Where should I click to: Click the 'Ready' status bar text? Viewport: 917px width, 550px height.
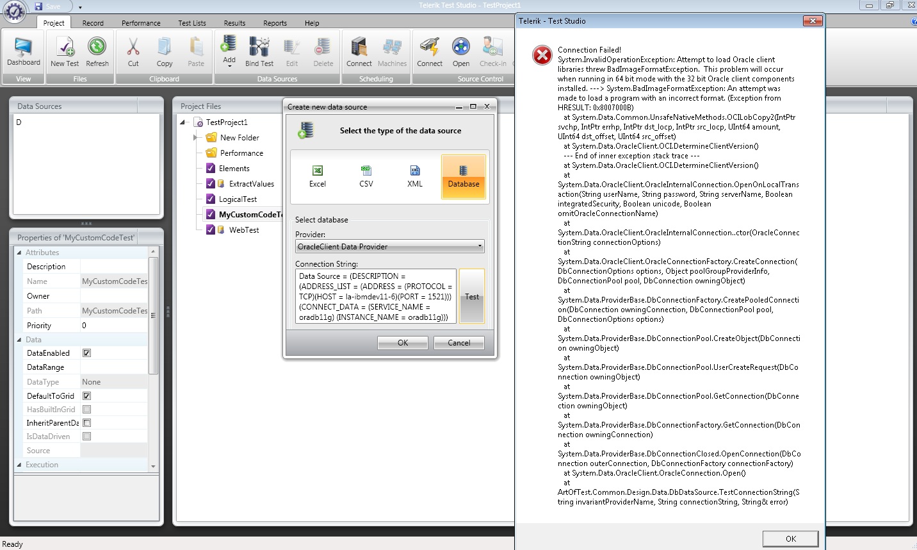13,544
